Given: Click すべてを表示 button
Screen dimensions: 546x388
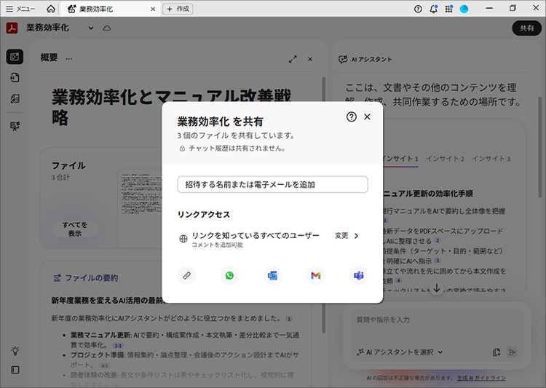Looking at the screenshot, I should coord(74,229).
